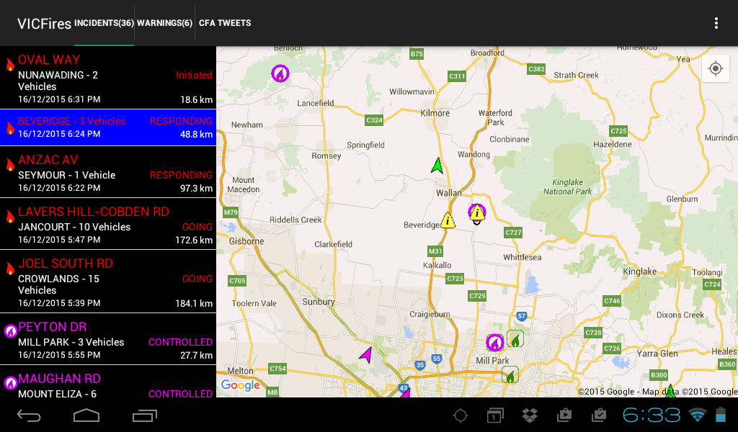Image resolution: width=738 pixels, height=432 pixels.
Task: Tap the purple controlled-fire marker at Mill Park
Action: [x=494, y=342]
